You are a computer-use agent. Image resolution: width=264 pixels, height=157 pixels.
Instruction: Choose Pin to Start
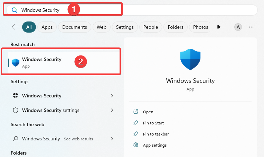tap(153, 123)
